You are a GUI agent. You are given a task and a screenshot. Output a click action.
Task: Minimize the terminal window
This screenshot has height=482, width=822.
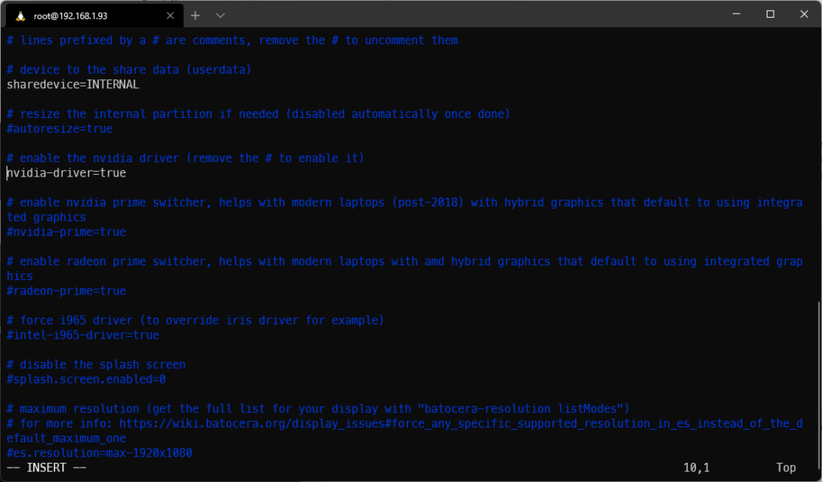pyautogui.click(x=736, y=14)
